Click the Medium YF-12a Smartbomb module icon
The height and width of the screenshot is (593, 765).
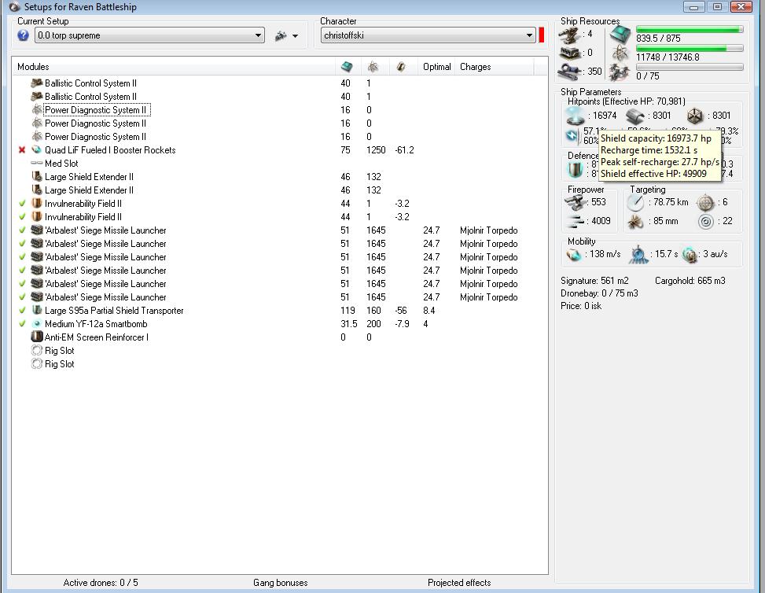coord(37,323)
